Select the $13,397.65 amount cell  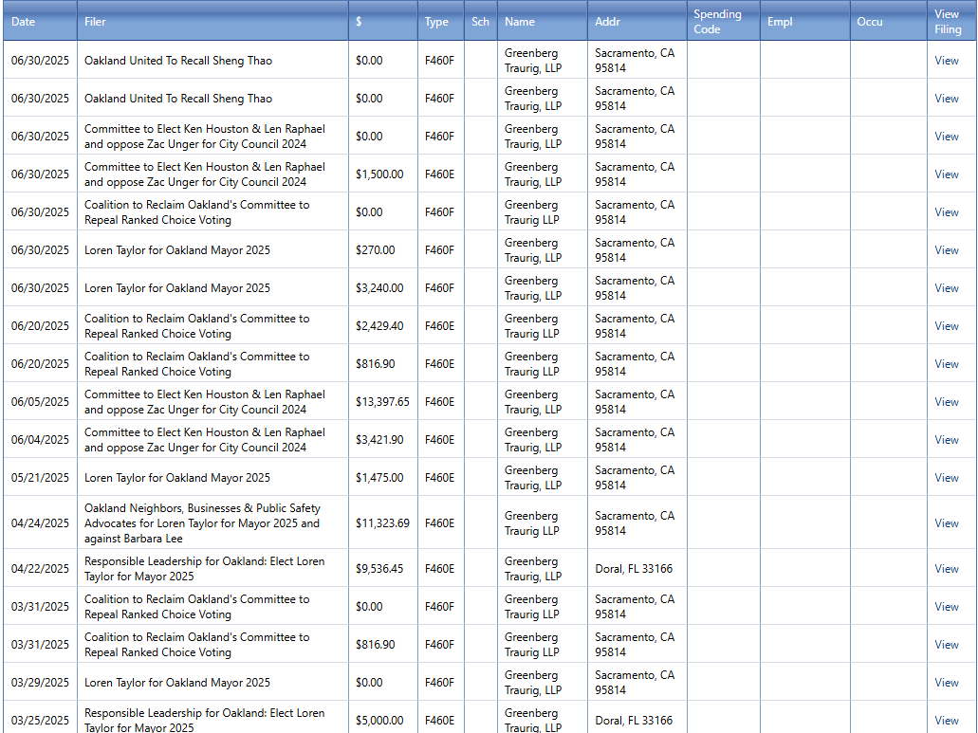tap(382, 402)
